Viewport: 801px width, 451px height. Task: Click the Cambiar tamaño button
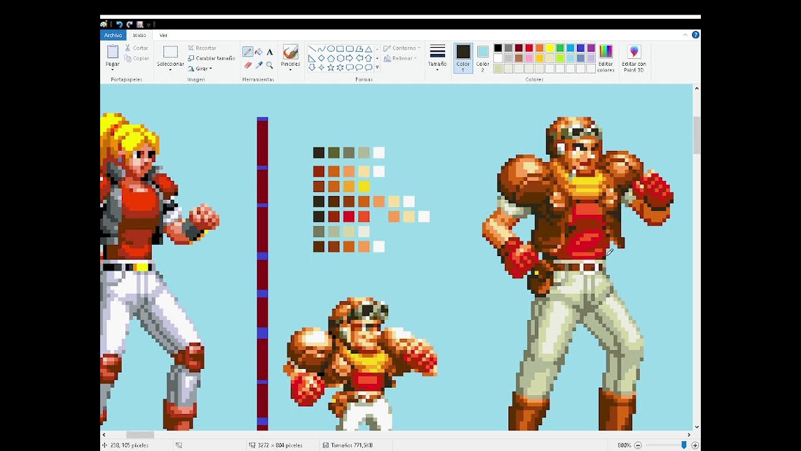coord(212,58)
